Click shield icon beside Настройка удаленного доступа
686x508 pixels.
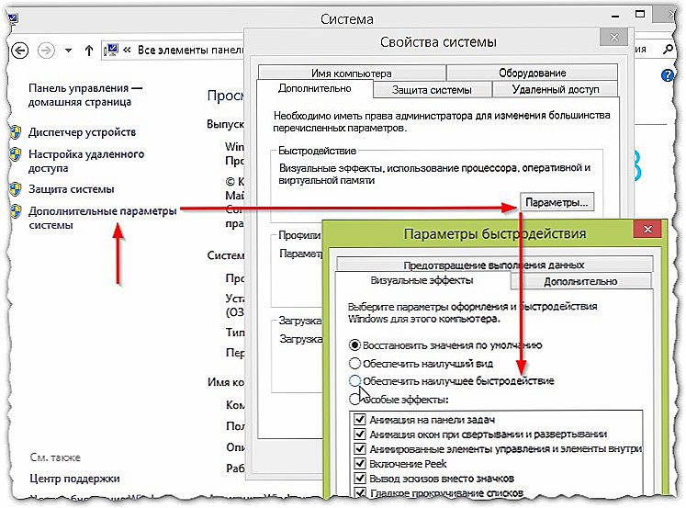click(x=16, y=154)
